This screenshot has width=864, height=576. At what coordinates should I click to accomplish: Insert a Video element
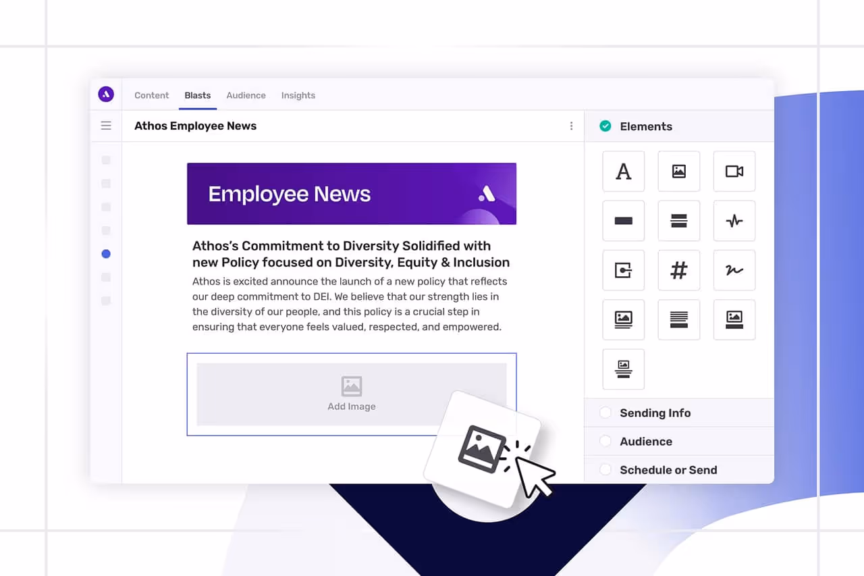734,171
